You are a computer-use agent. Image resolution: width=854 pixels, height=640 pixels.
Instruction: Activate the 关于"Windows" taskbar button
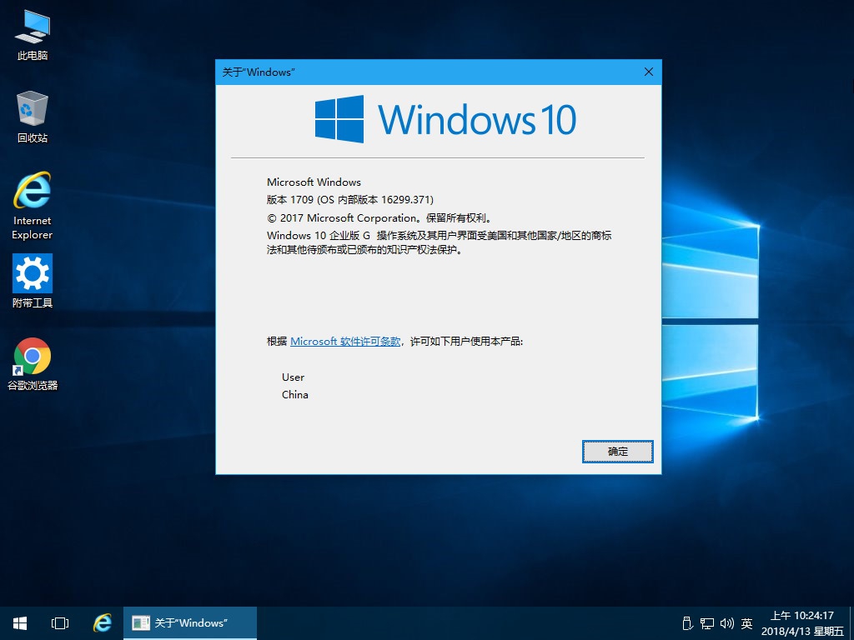click(x=190, y=623)
